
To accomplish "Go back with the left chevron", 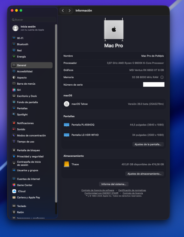I will point(63,10).
